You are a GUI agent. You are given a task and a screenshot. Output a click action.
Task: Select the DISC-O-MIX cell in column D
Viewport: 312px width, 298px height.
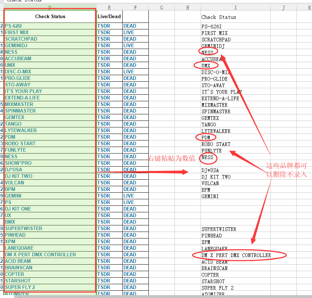click(x=50, y=72)
